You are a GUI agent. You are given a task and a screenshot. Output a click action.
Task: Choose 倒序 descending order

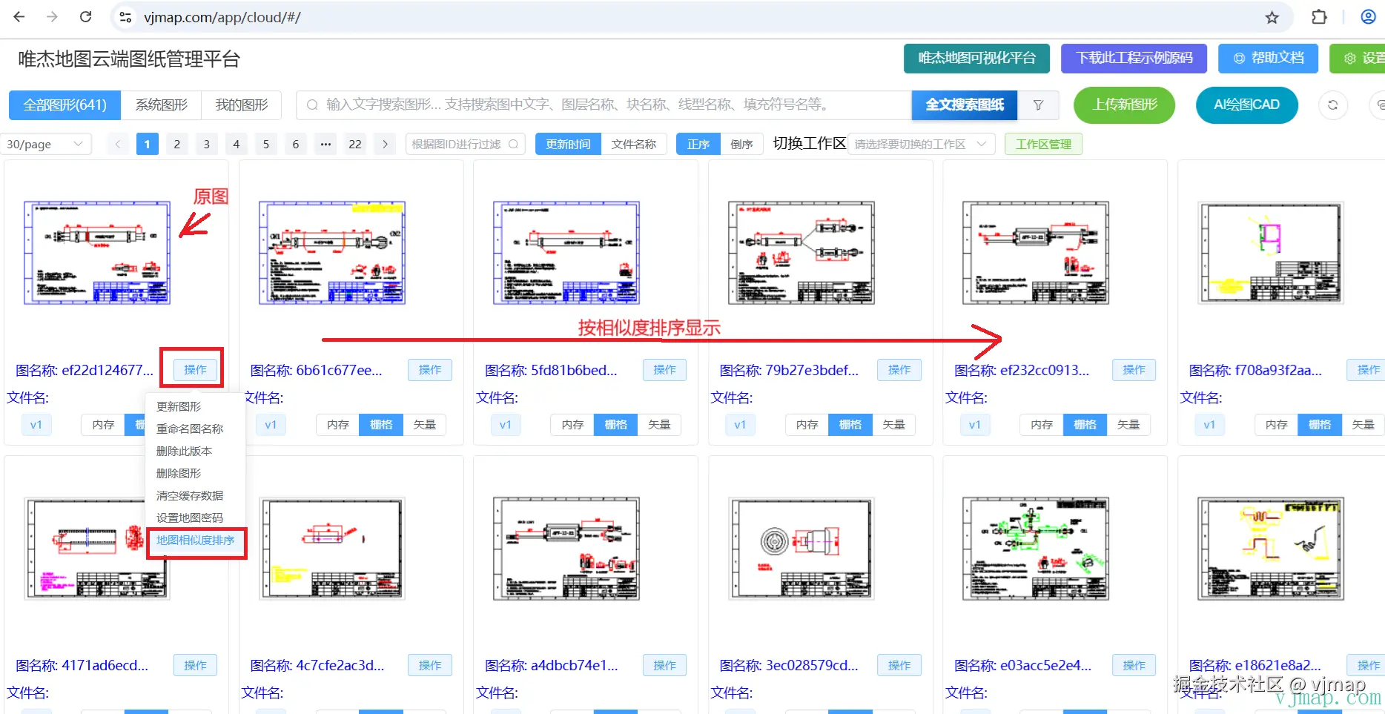(741, 144)
